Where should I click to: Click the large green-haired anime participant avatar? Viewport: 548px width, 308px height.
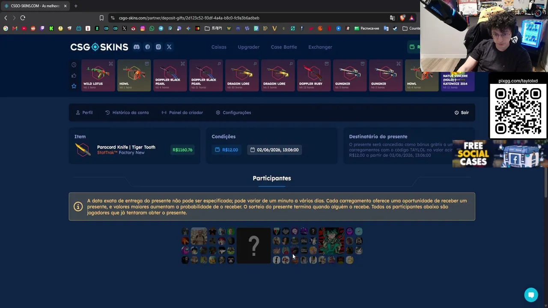pos(331,241)
